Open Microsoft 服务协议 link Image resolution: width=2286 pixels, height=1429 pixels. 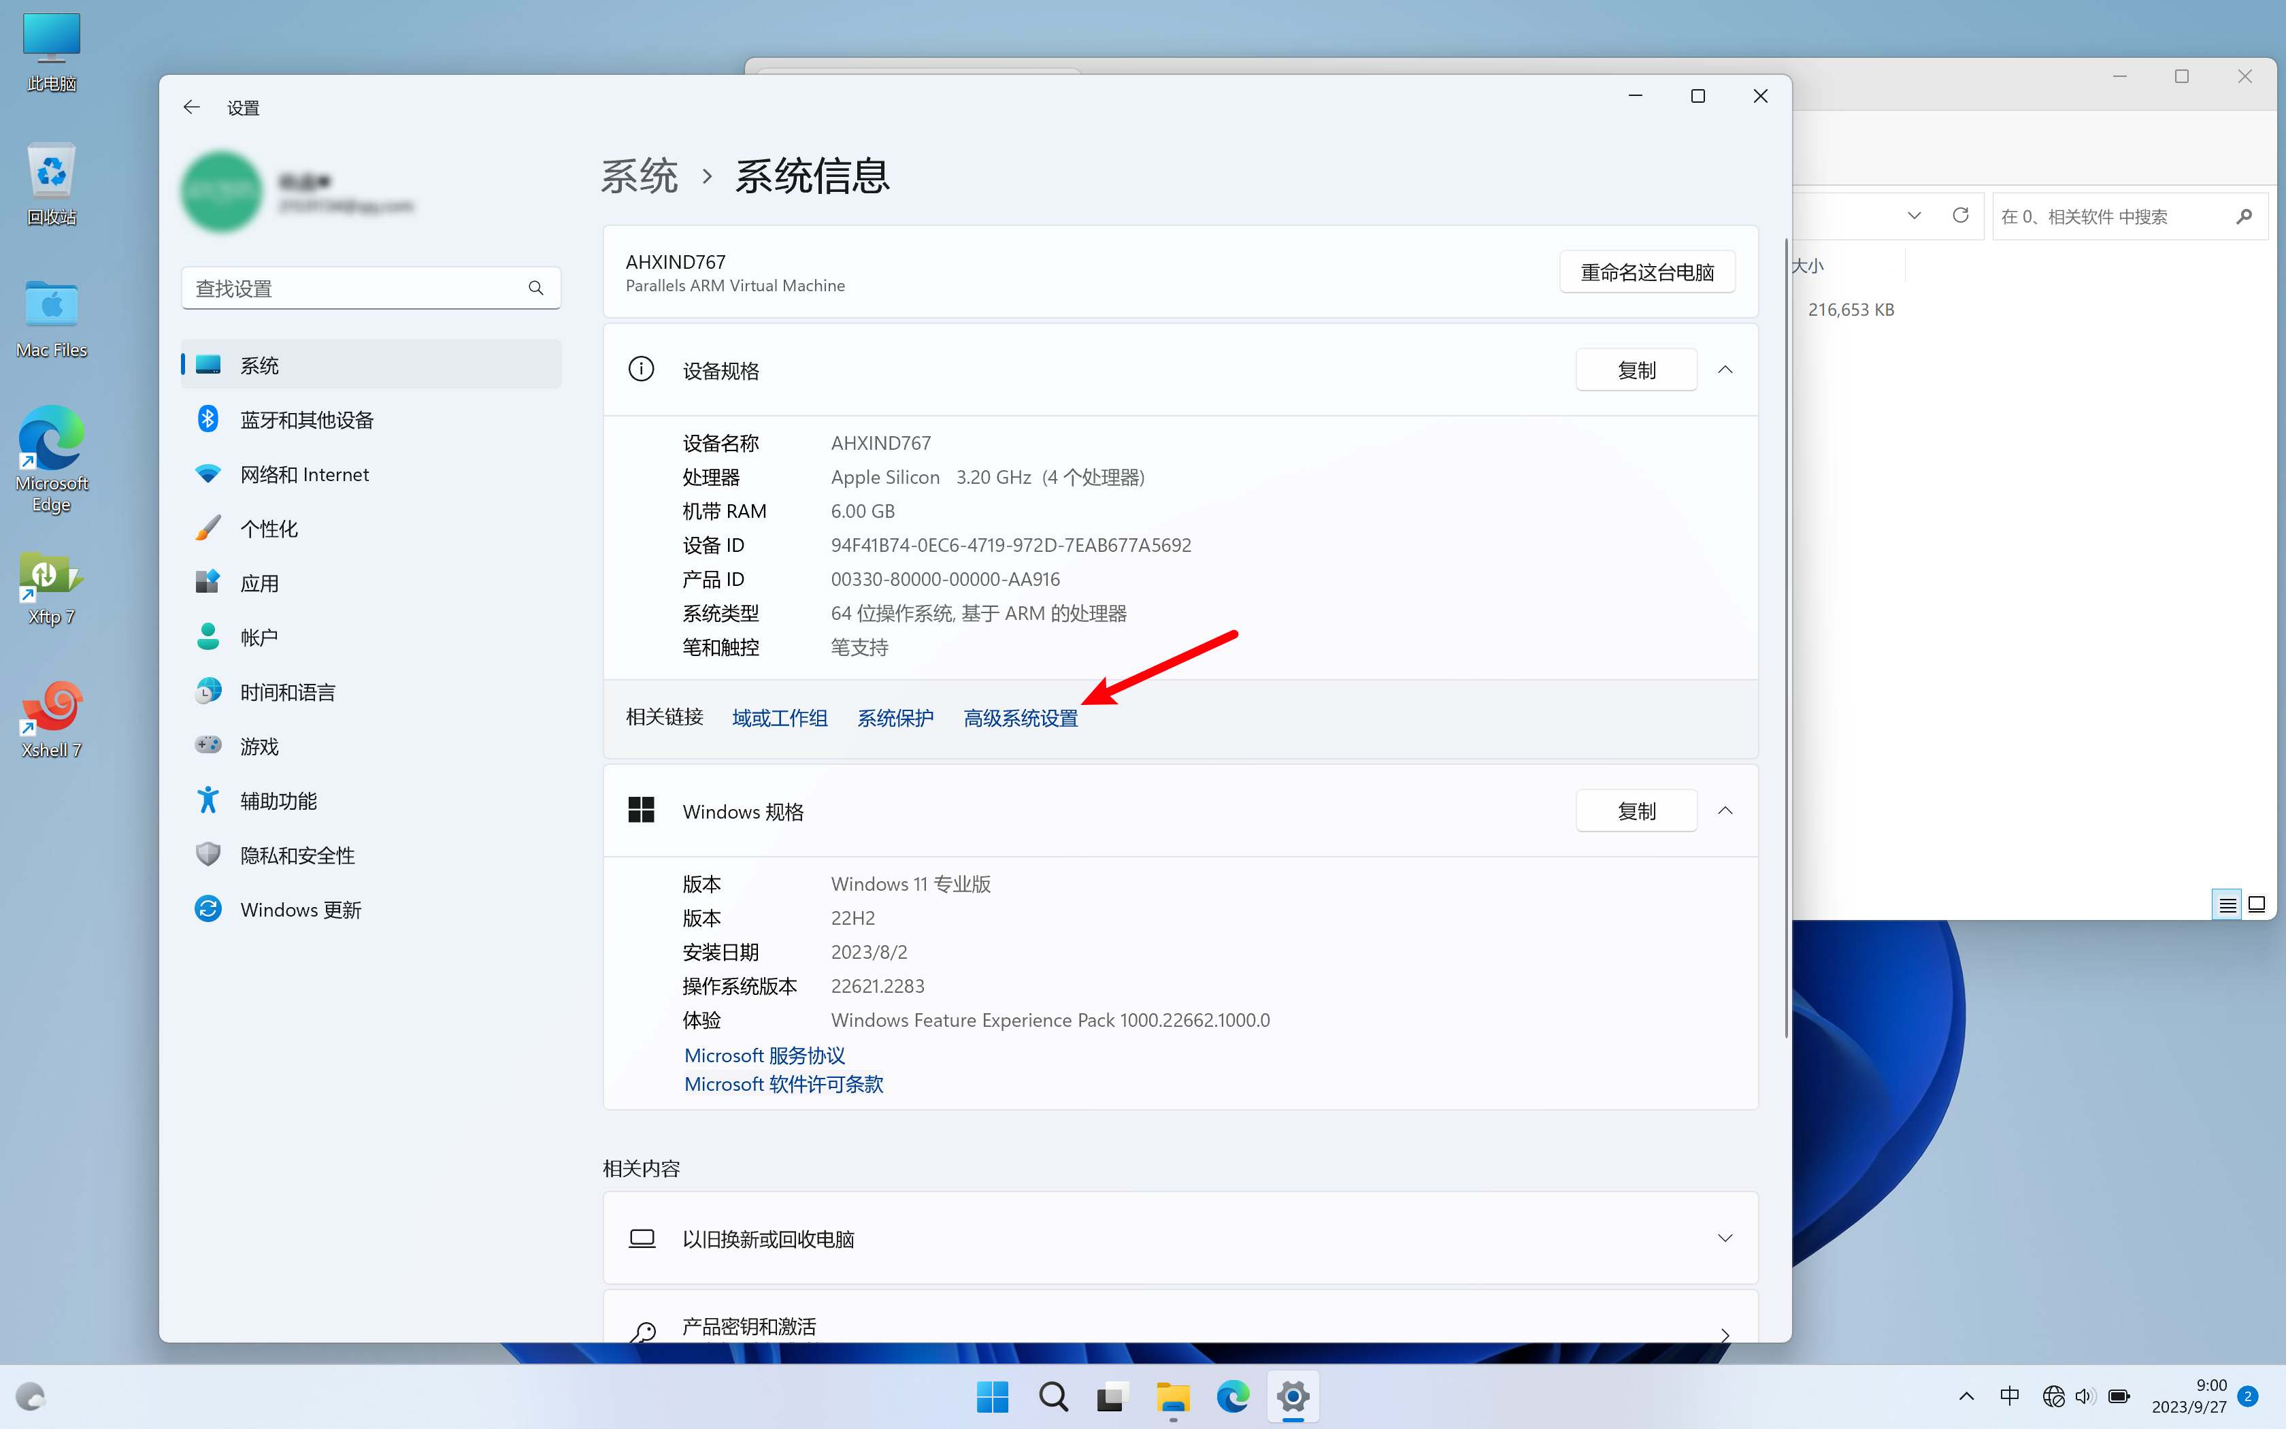[764, 1055]
